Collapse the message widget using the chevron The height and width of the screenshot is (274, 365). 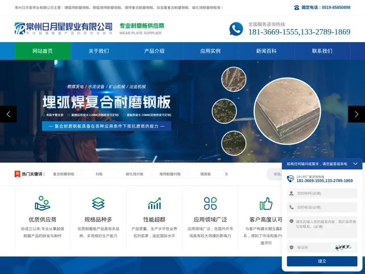[x=355, y=164]
